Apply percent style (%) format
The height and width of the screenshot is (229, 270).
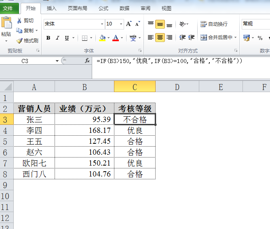(260, 38)
